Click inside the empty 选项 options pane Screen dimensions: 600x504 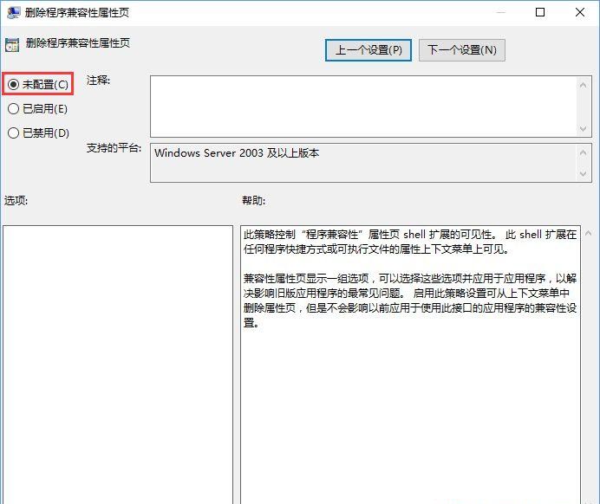coord(117,364)
